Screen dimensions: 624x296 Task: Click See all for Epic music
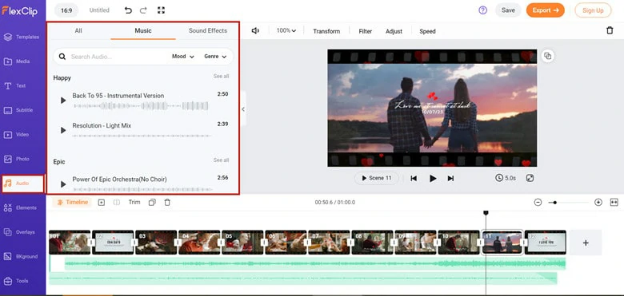coord(221,160)
